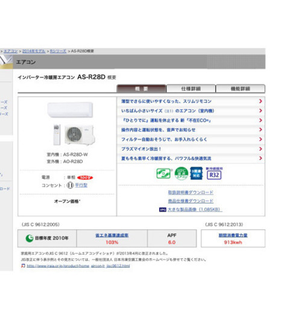
Task: Click the round green HPC aircon badge
Action: (x=181, y=173)
